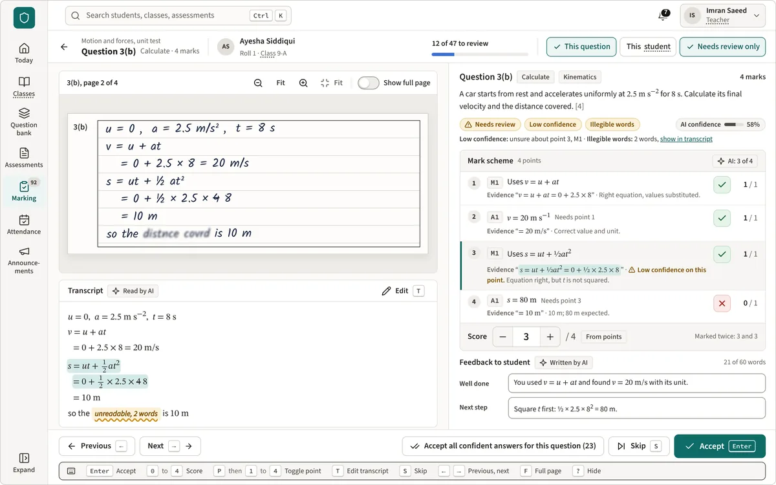Edit the transcript with pencil button
The image size is (776, 485).
tap(404, 291)
